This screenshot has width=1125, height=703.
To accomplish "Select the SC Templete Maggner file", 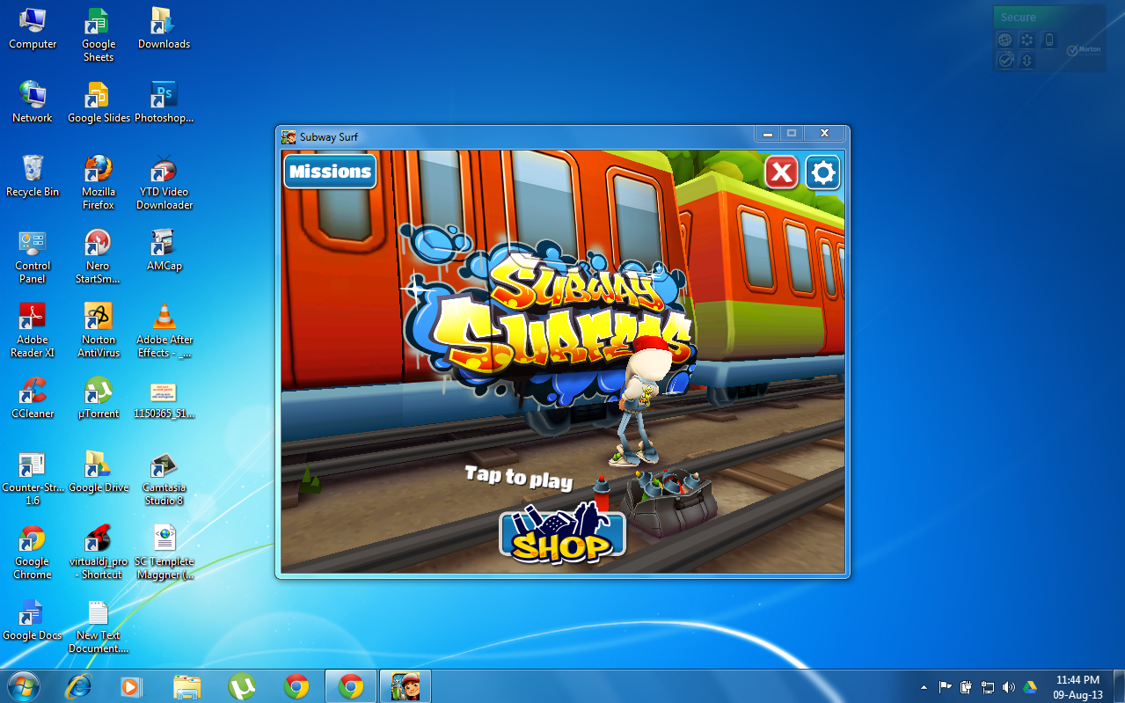I will (164, 552).
